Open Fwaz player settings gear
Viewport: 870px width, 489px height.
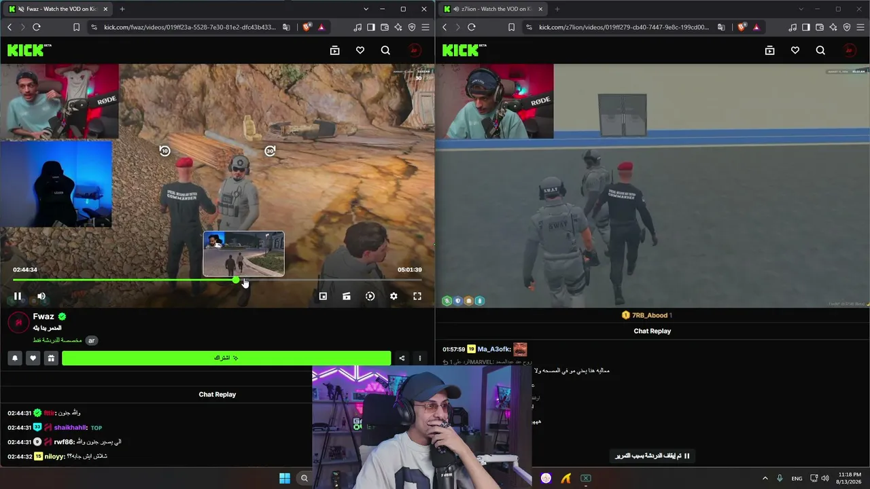click(394, 296)
